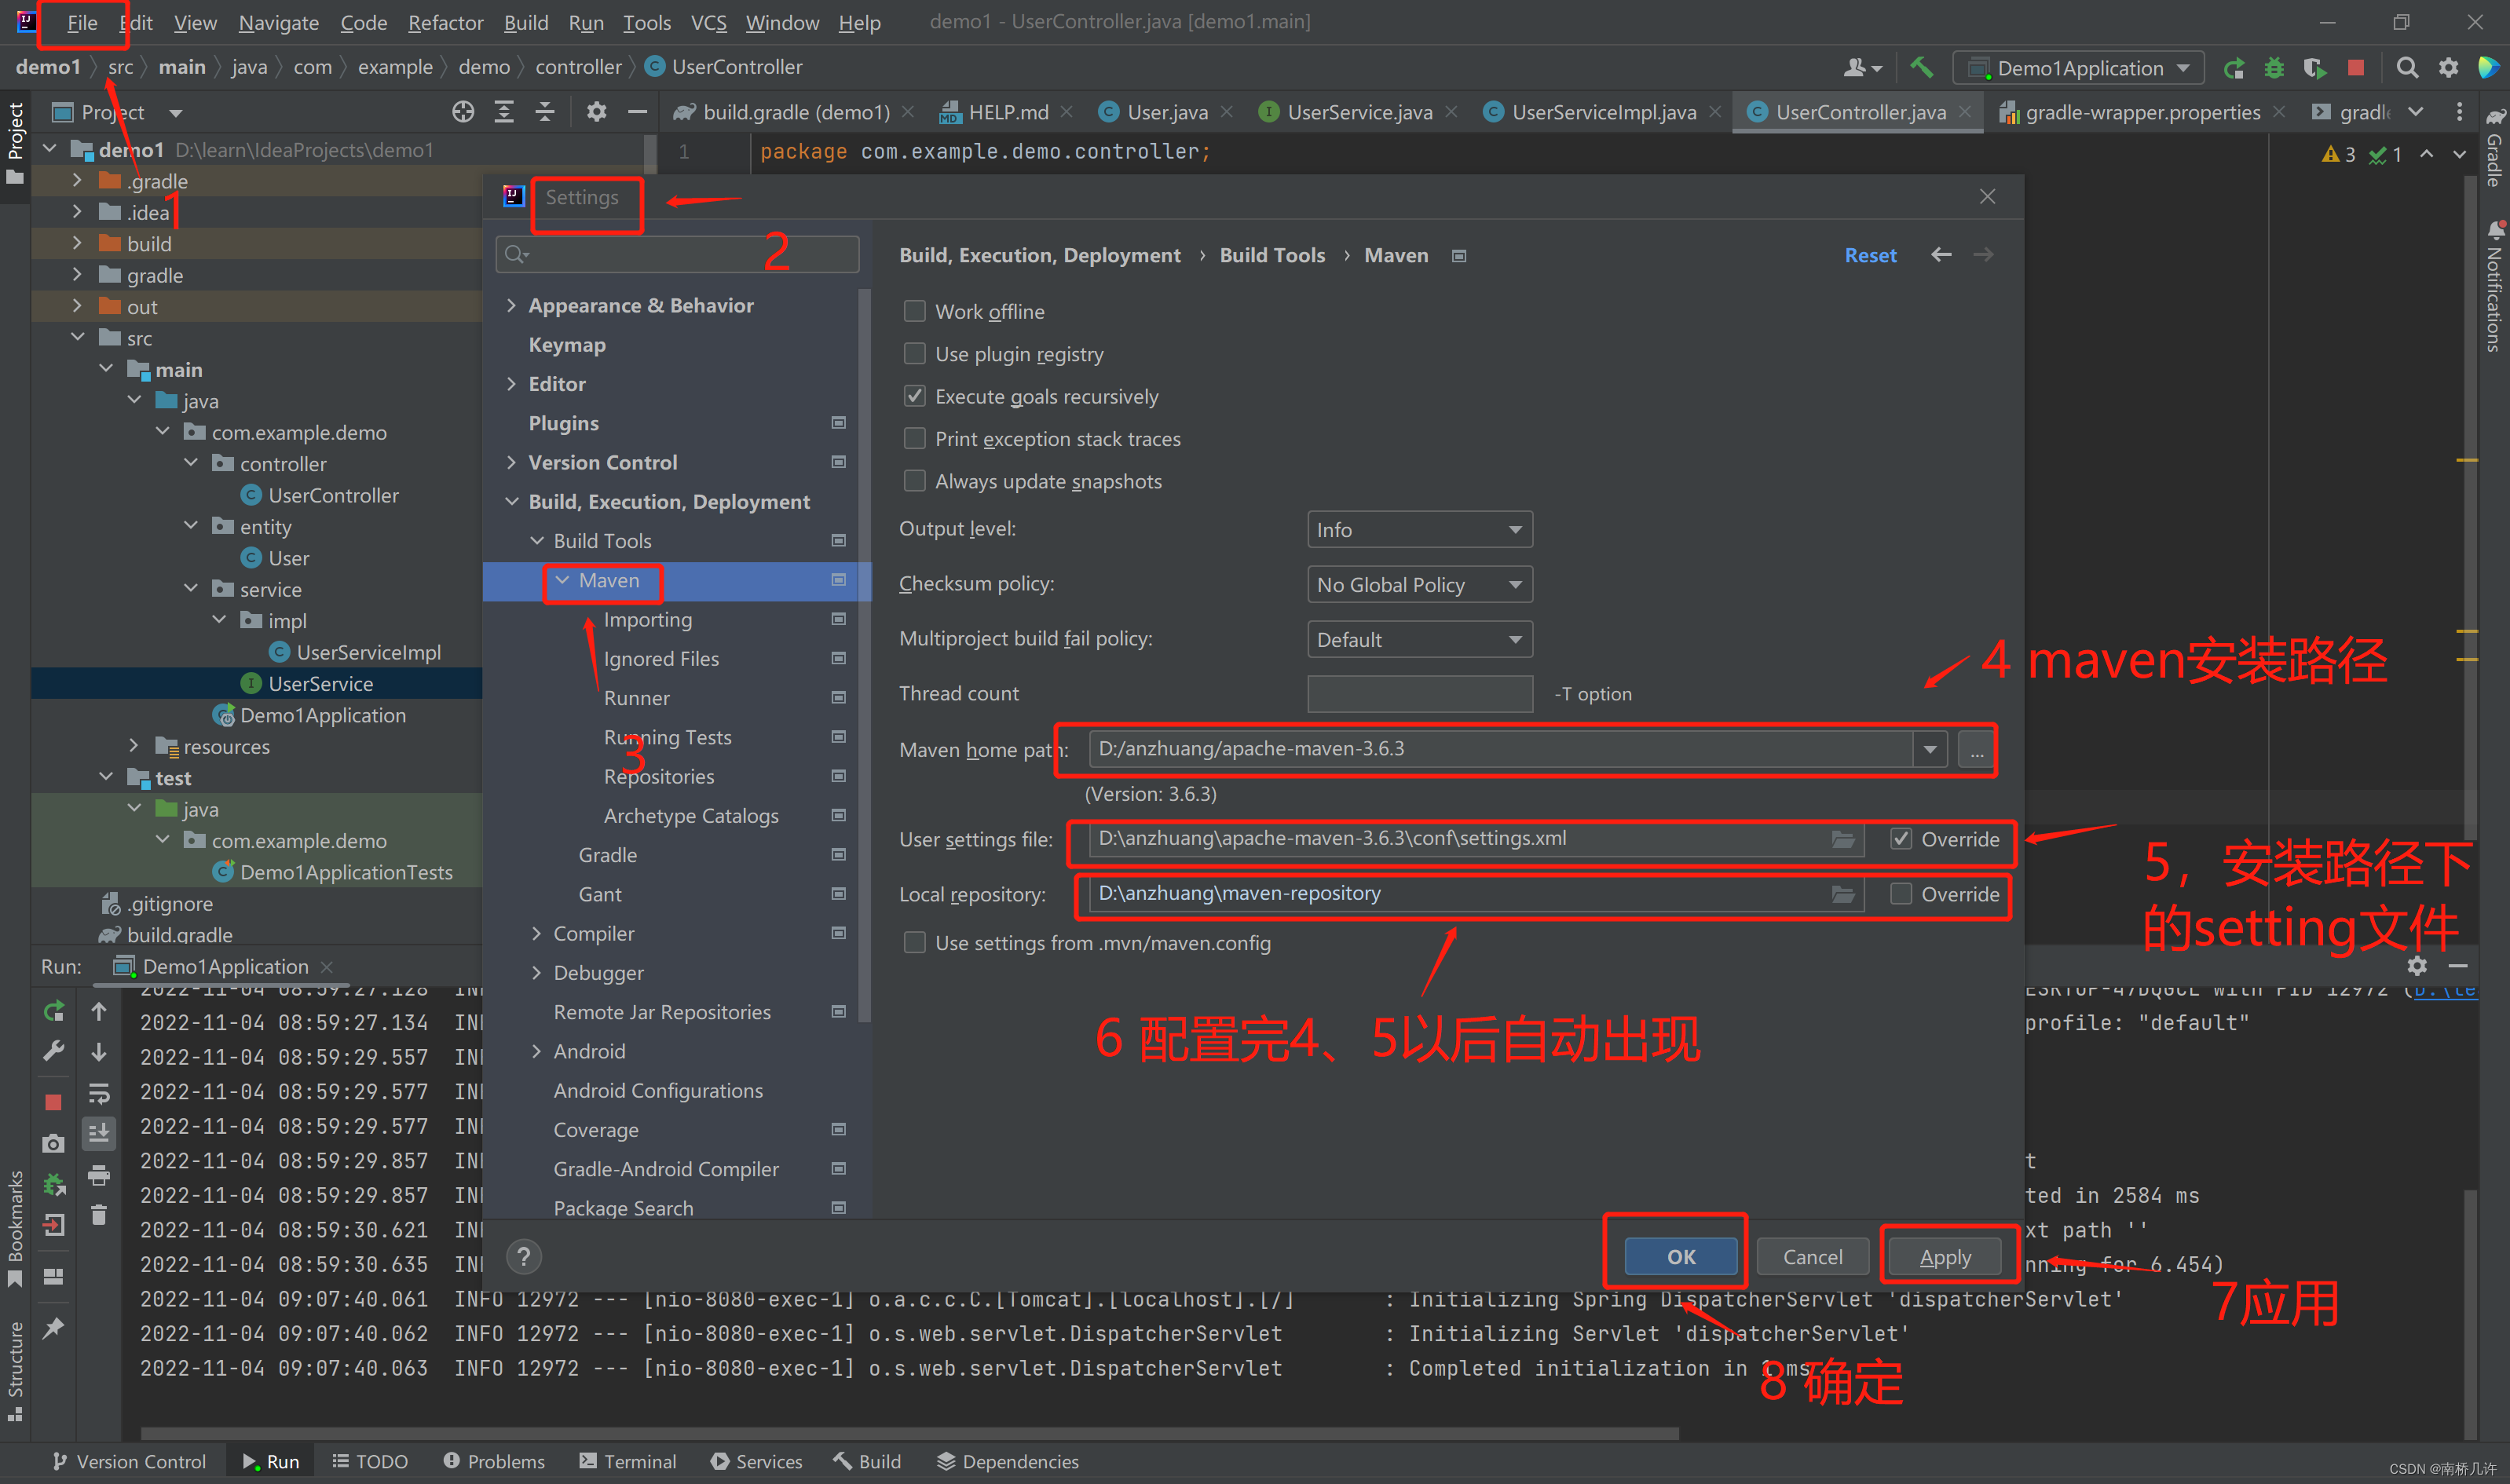Open the Navigate menu
Viewport: 2510px width, 1484px height.
[x=278, y=22]
